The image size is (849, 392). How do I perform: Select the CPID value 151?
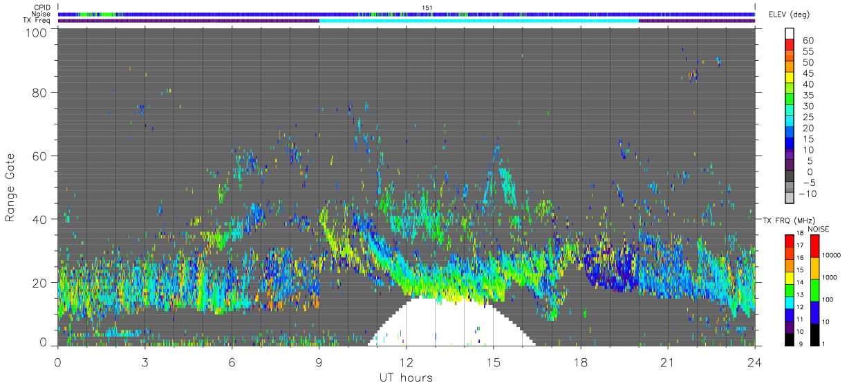(x=427, y=8)
